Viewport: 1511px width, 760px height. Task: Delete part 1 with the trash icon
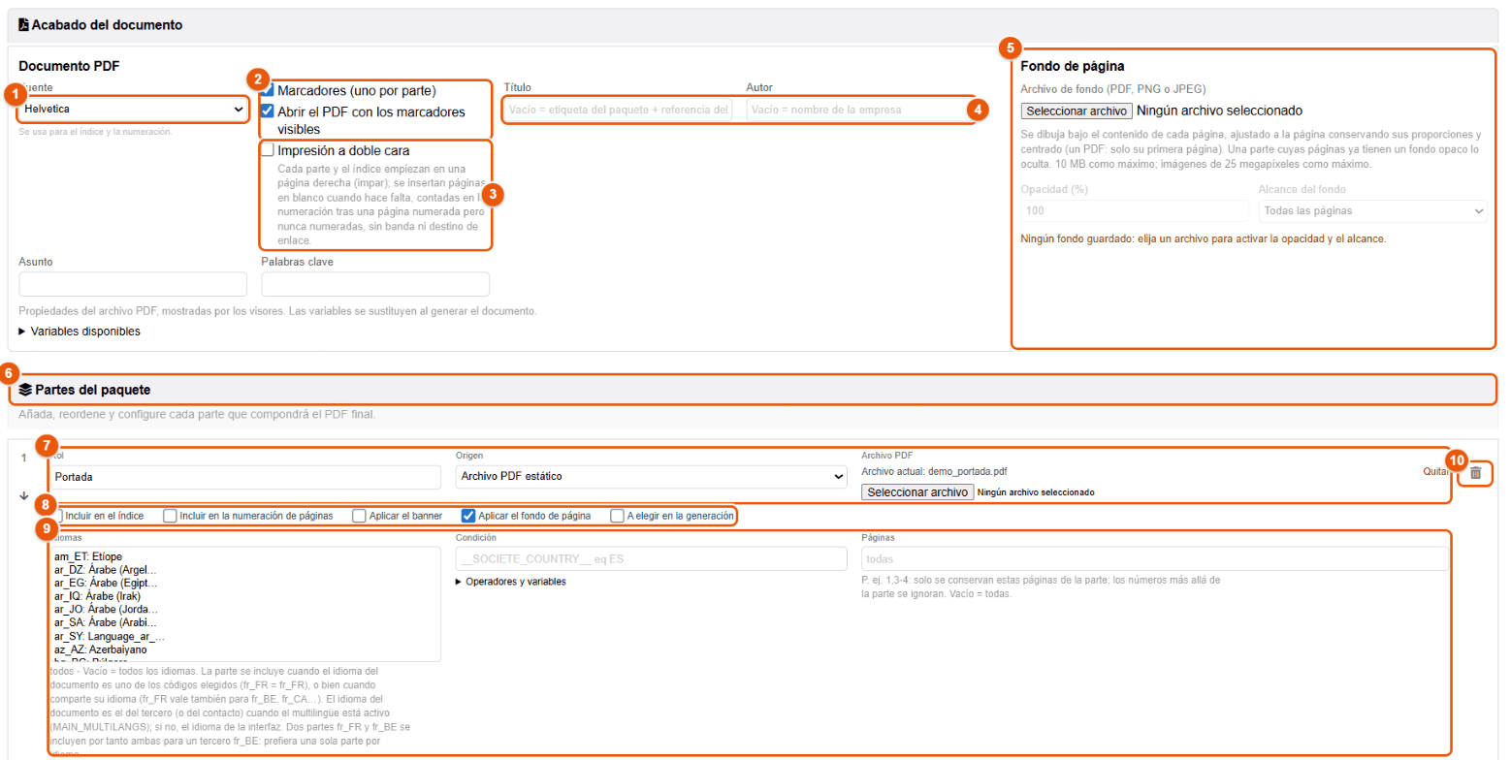coord(1475,473)
